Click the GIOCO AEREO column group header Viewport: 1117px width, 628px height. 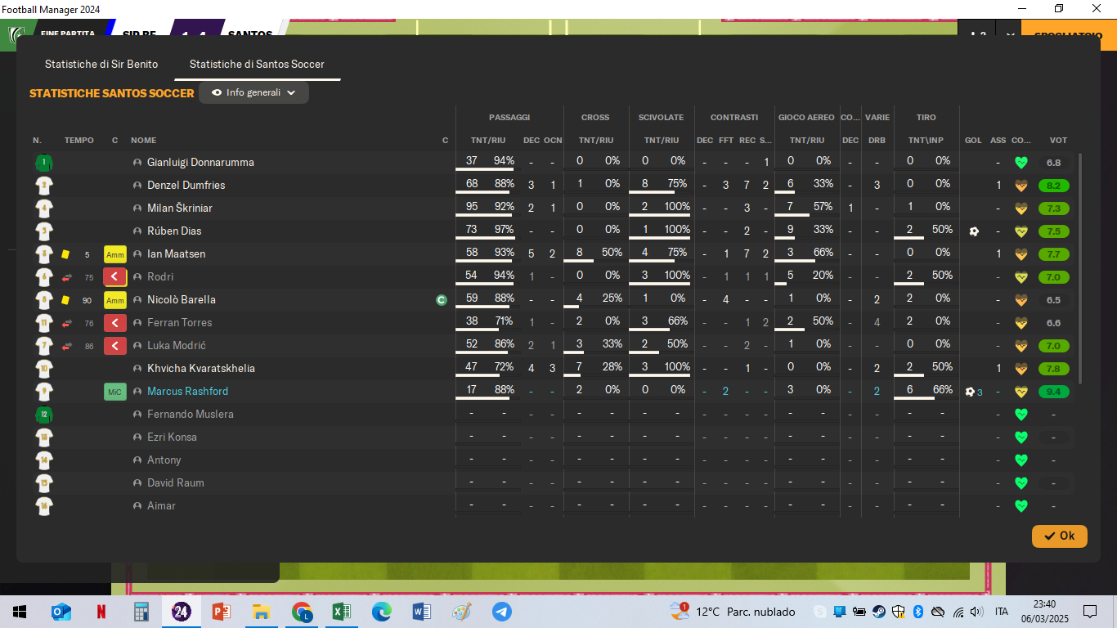[806, 118]
